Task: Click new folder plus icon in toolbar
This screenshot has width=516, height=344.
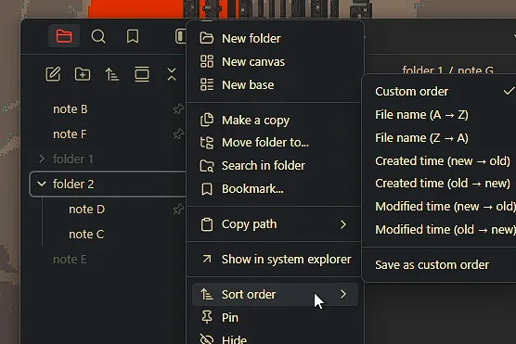Action: [83, 74]
